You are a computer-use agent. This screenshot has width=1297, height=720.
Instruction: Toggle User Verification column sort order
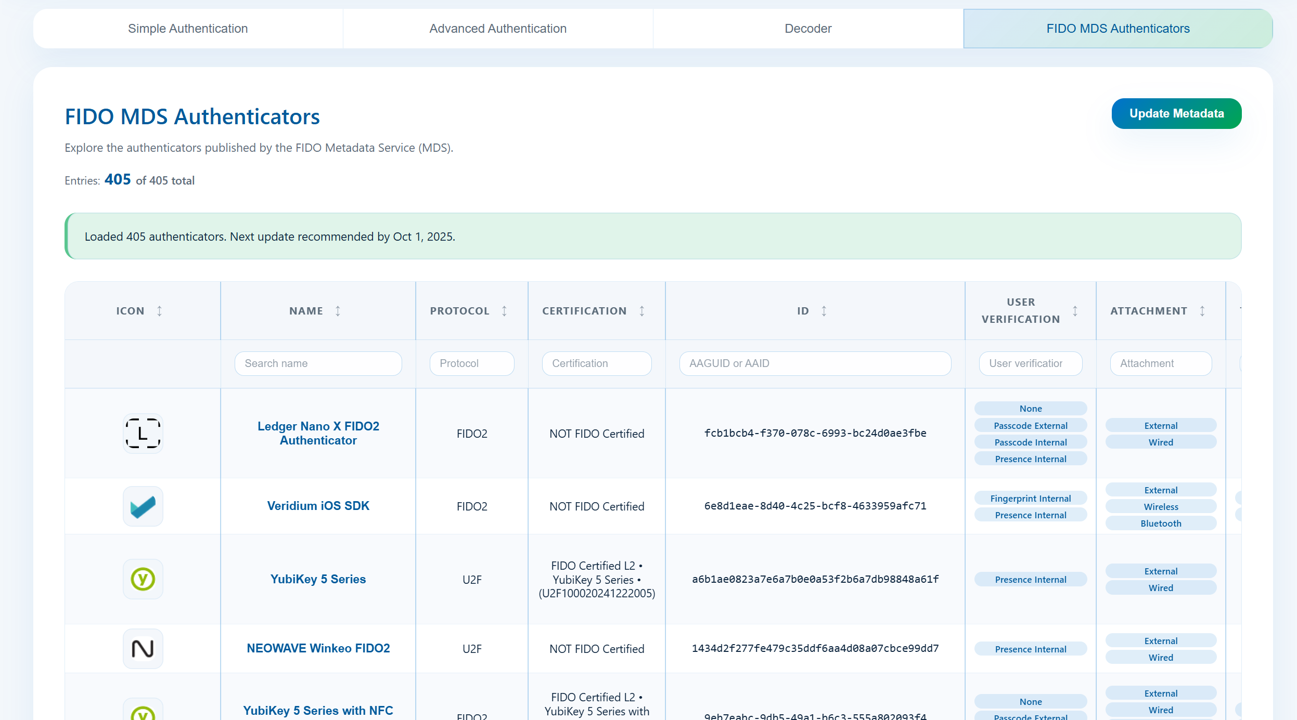[x=1075, y=311]
